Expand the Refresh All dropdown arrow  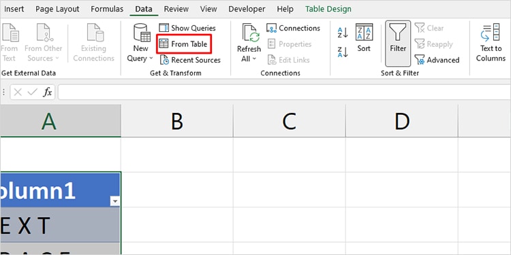(254, 59)
